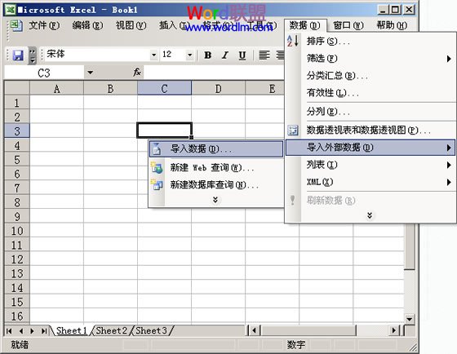The image size is (457, 354).
Task: Click the Name Box showing C3
Action: click(44, 73)
